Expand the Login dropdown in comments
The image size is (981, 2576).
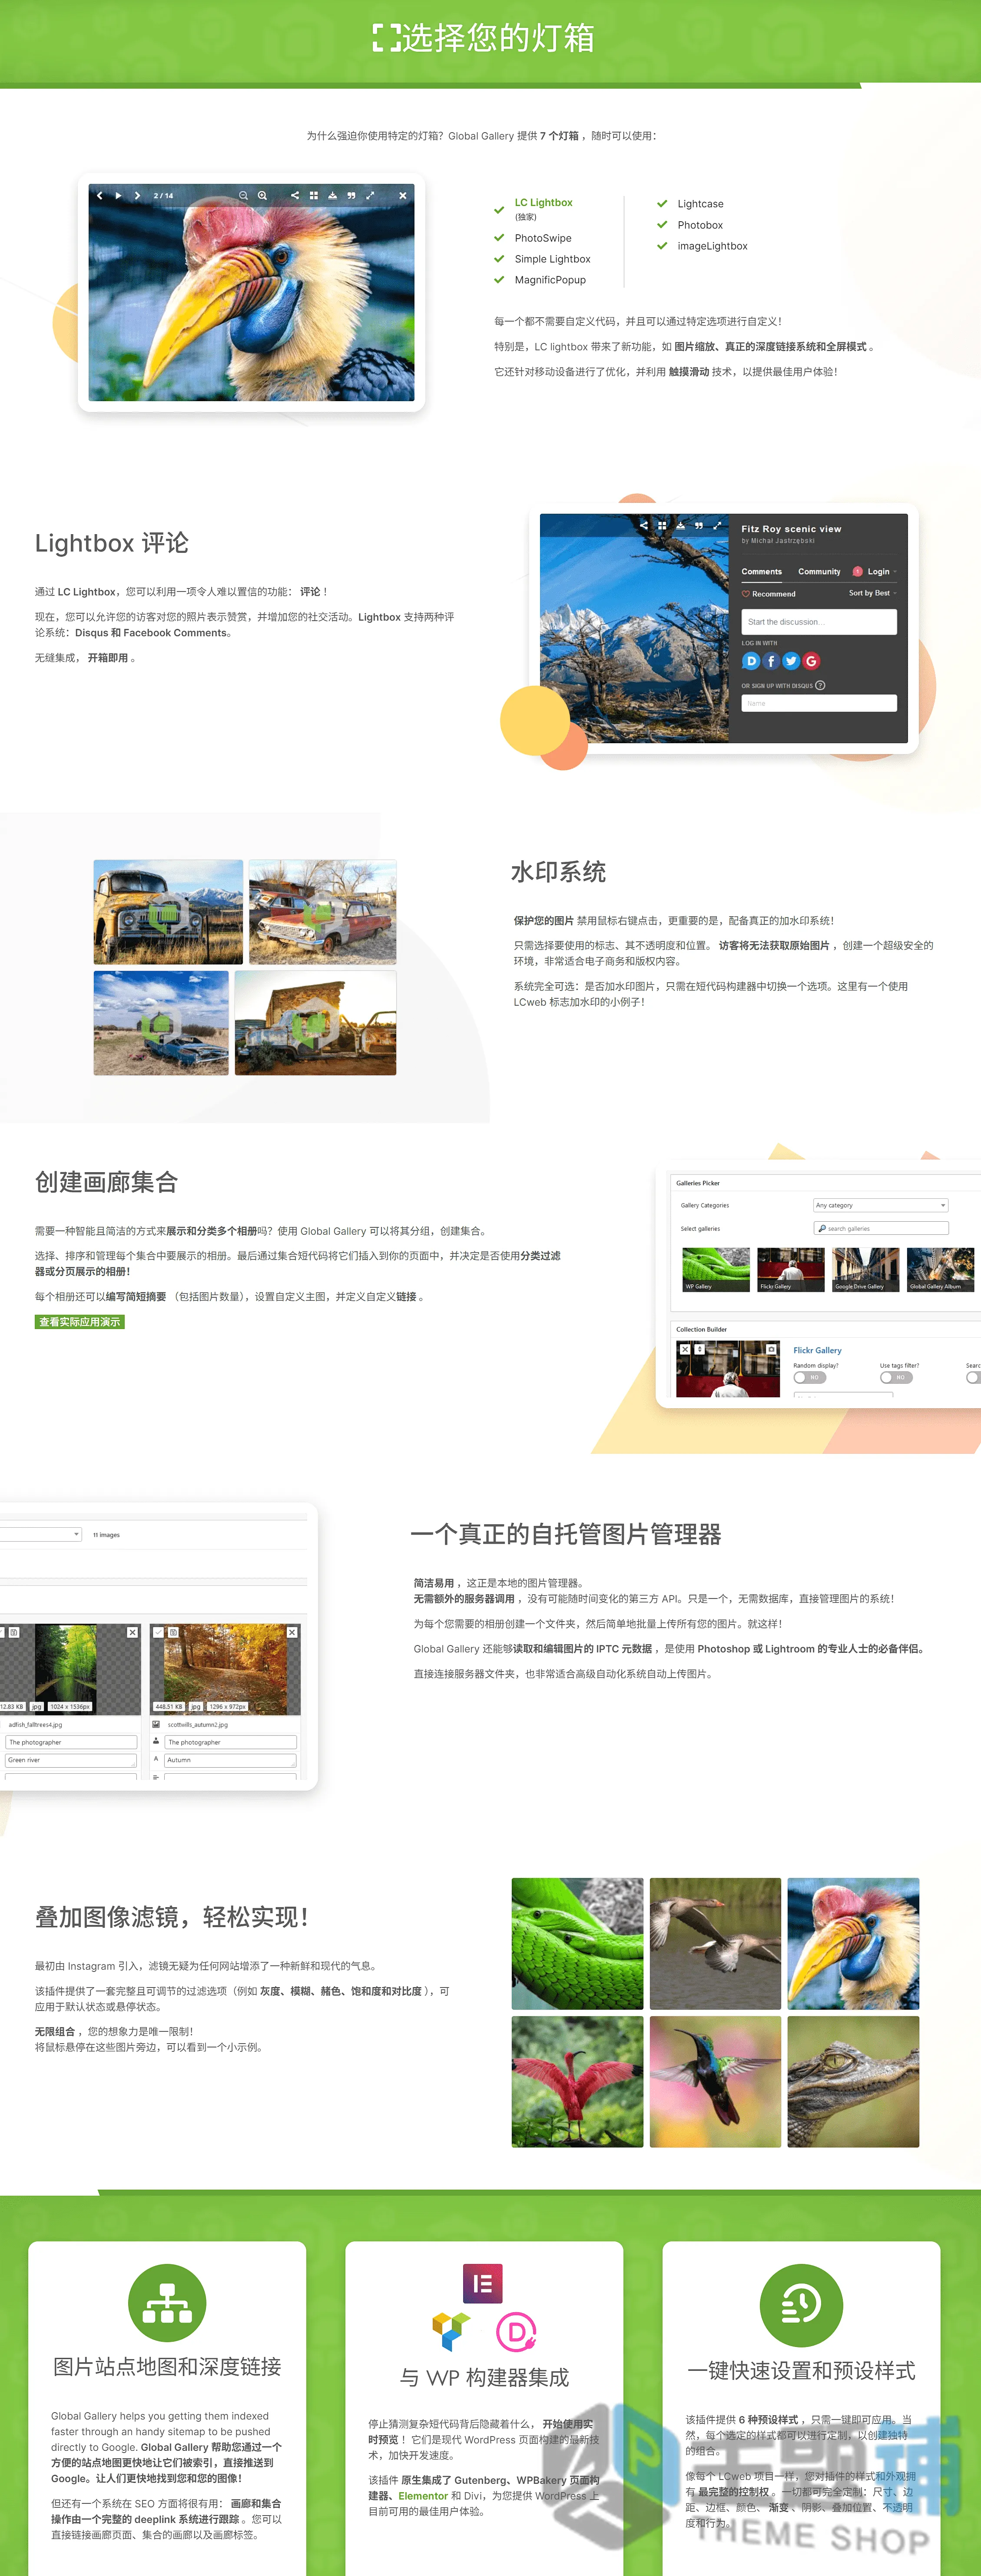[x=883, y=572]
